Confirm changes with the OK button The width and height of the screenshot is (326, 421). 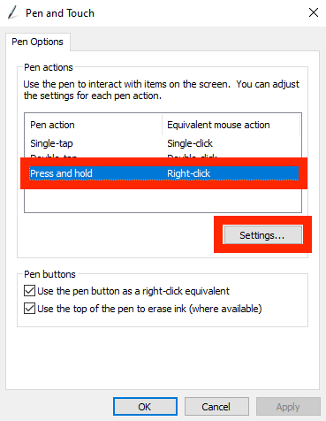coord(145,407)
